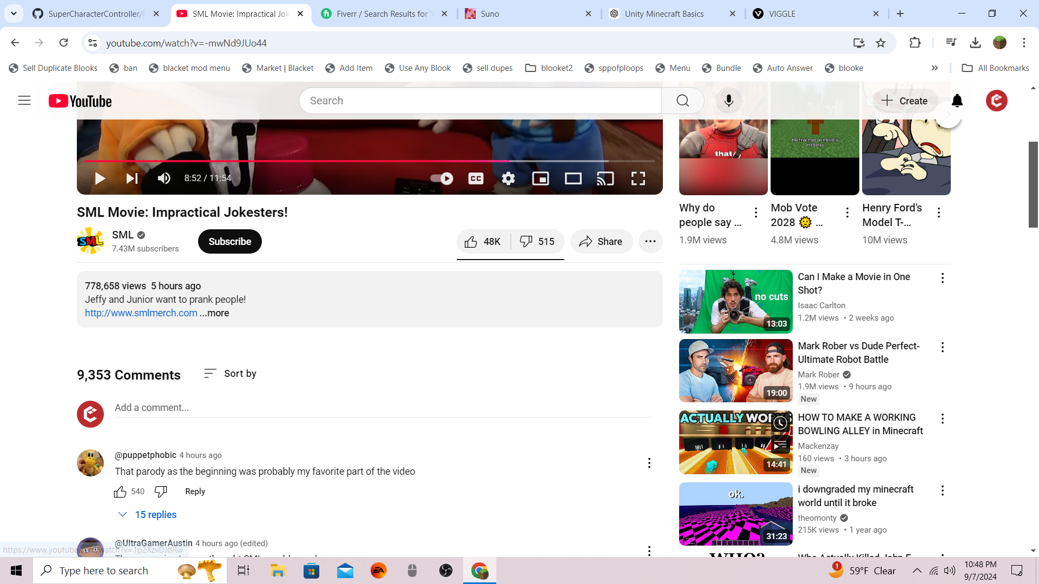This screenshot has width=1039, height=584.
Task: Mute the video volume
Action: (164, 178)
